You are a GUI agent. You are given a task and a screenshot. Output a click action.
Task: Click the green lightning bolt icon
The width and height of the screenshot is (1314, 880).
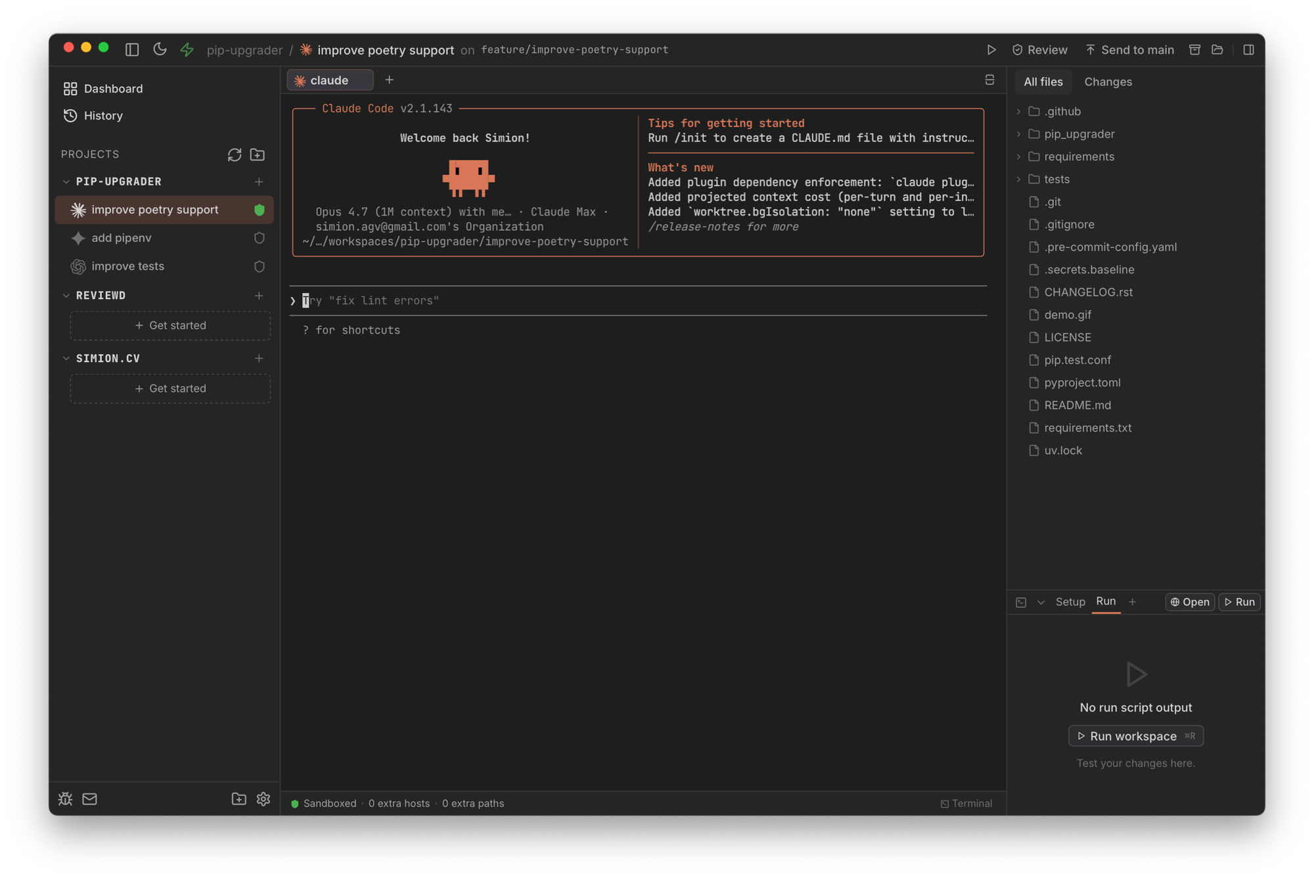tap(187, 49)
